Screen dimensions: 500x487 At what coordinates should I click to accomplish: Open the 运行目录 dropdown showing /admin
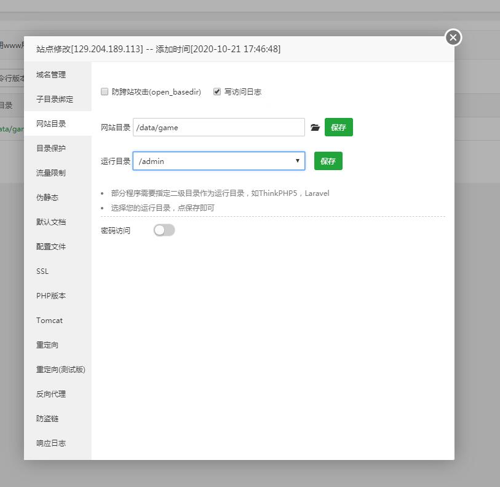coord(218,161)
